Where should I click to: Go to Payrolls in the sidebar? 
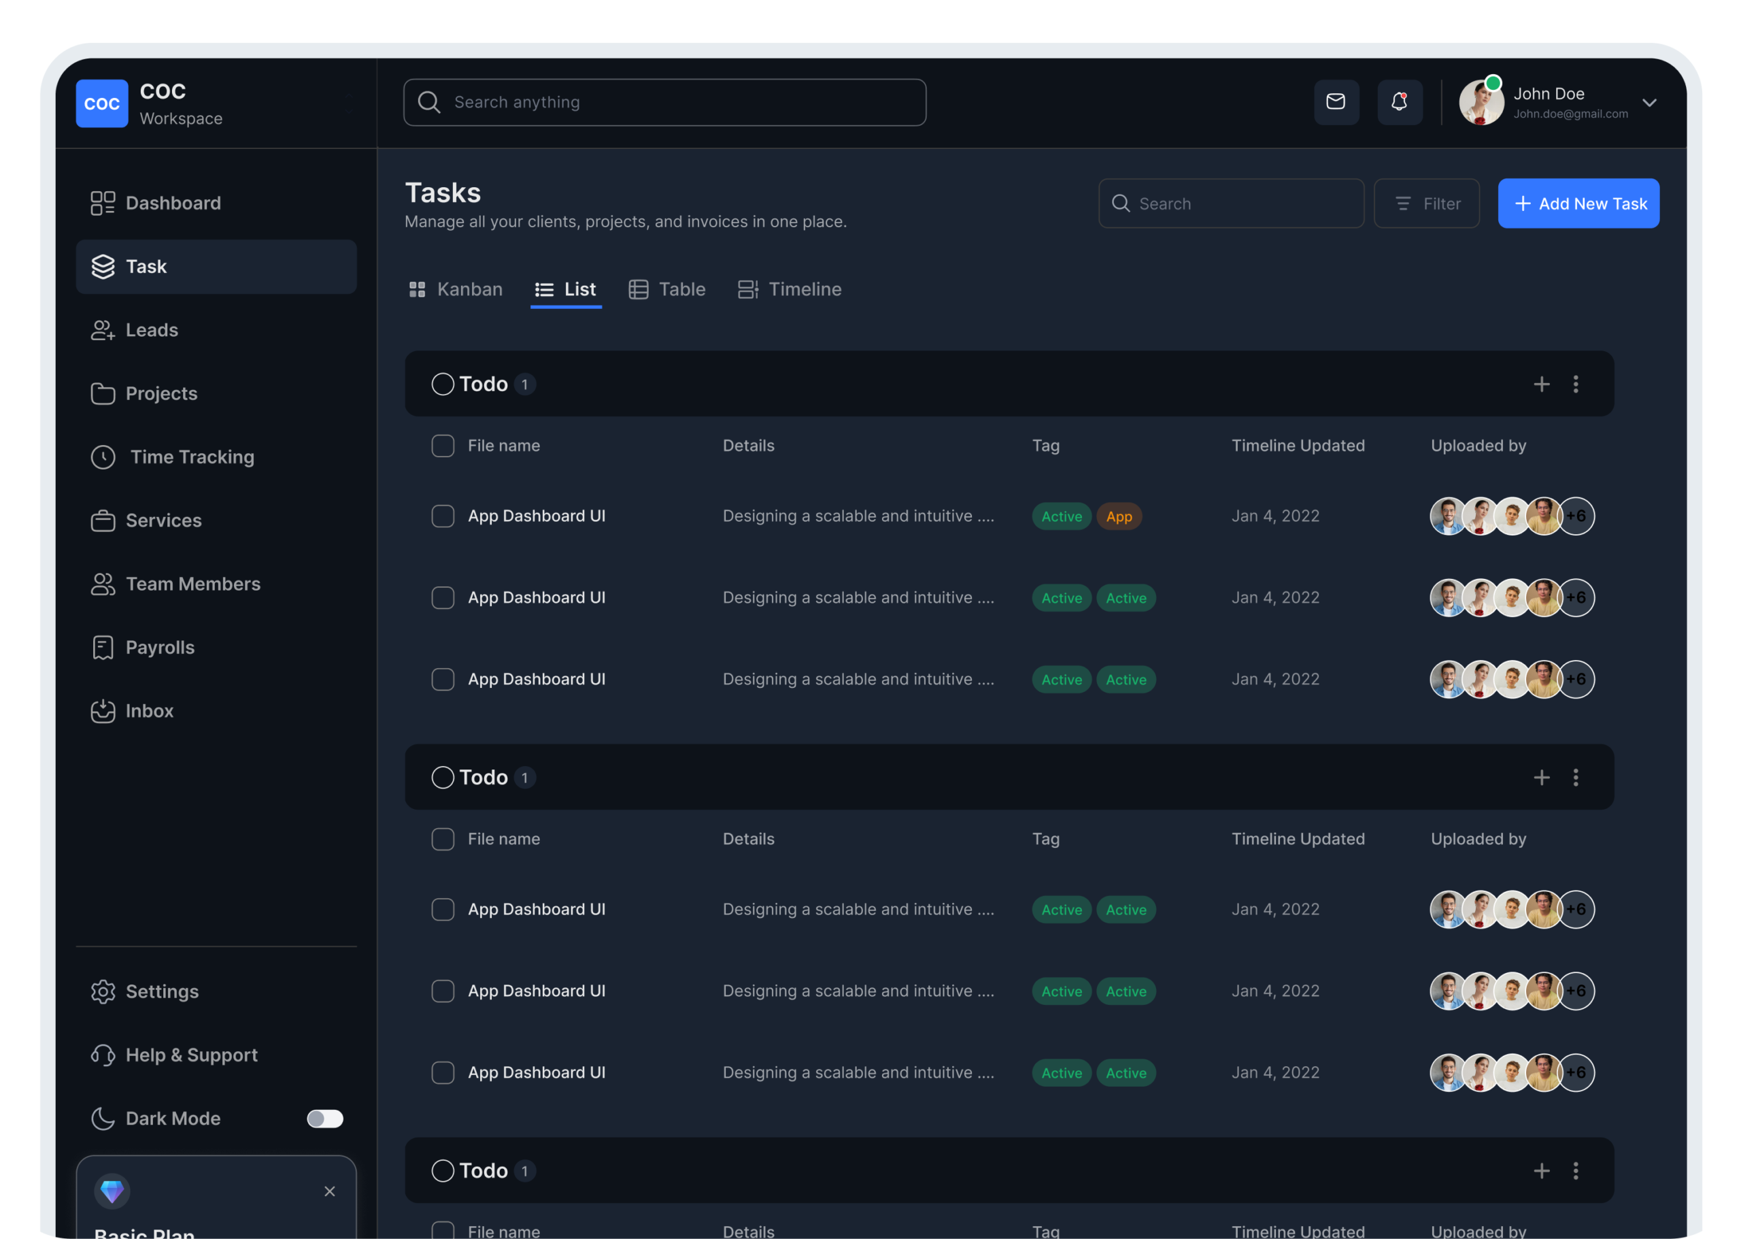pyautogui.click(x=159, y=647)
